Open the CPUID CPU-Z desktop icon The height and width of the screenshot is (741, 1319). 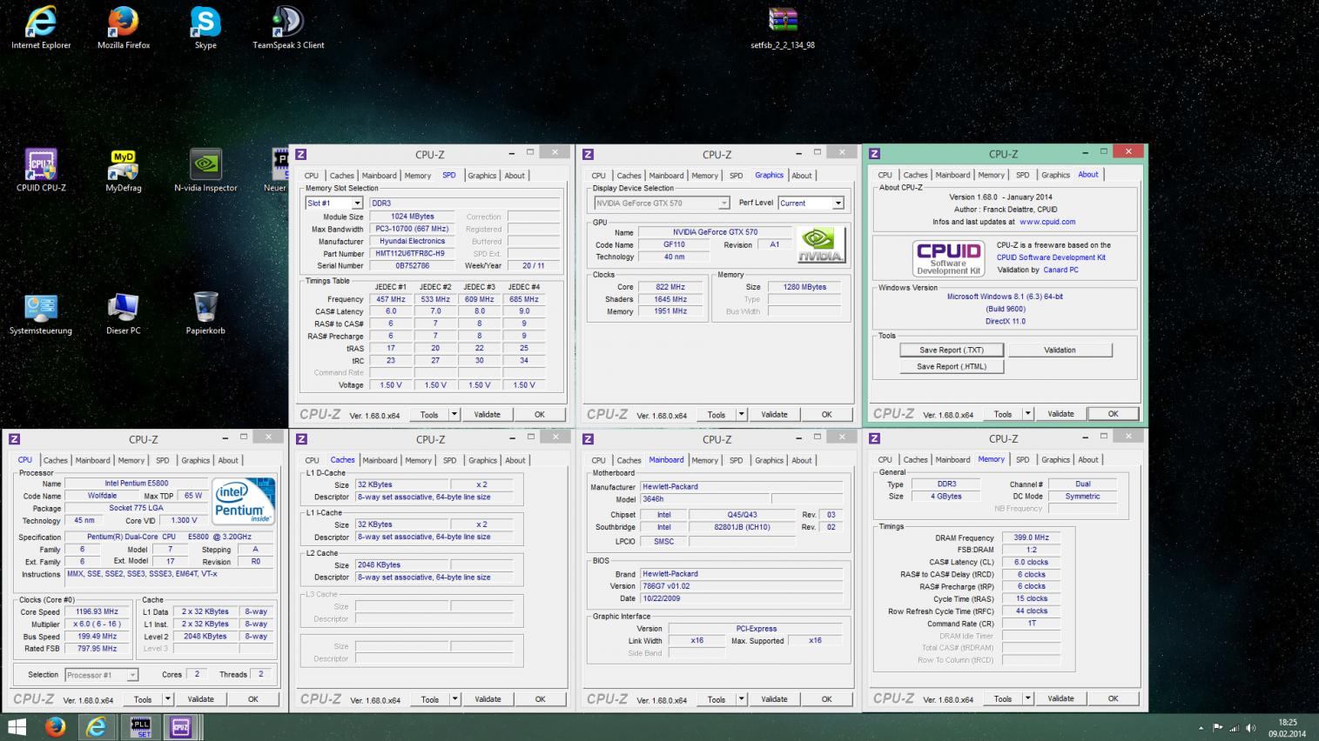[41, 165]
